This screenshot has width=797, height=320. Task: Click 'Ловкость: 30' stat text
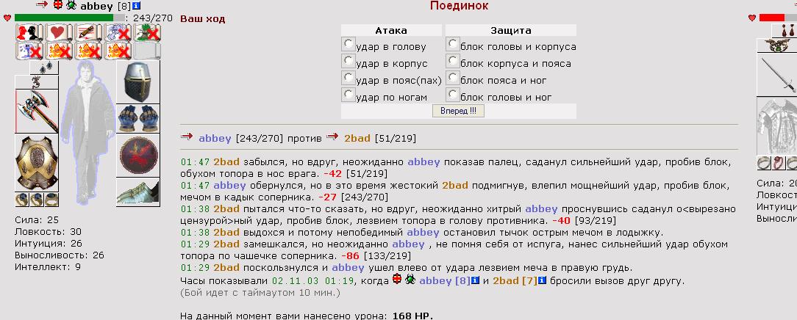pos(49,232)
